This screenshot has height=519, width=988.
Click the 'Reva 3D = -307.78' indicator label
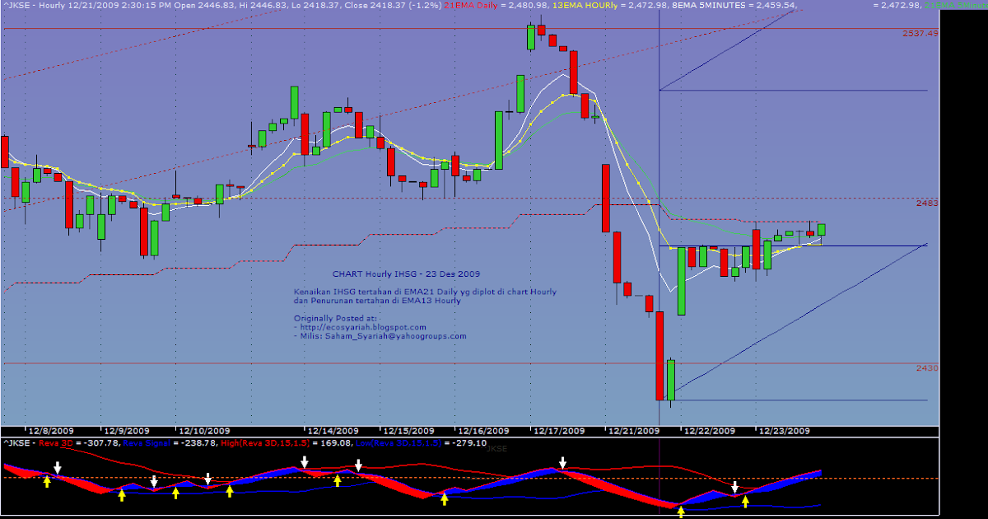(77, 443)
